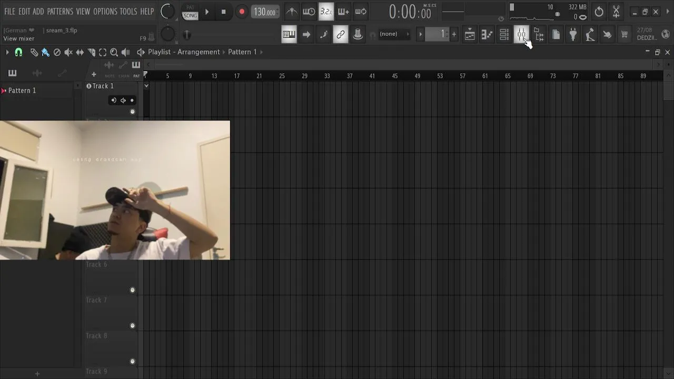The height and width of the screenshot is (379, 674).
Task: Open the Piano roll view icon
Action: point(487,35)
